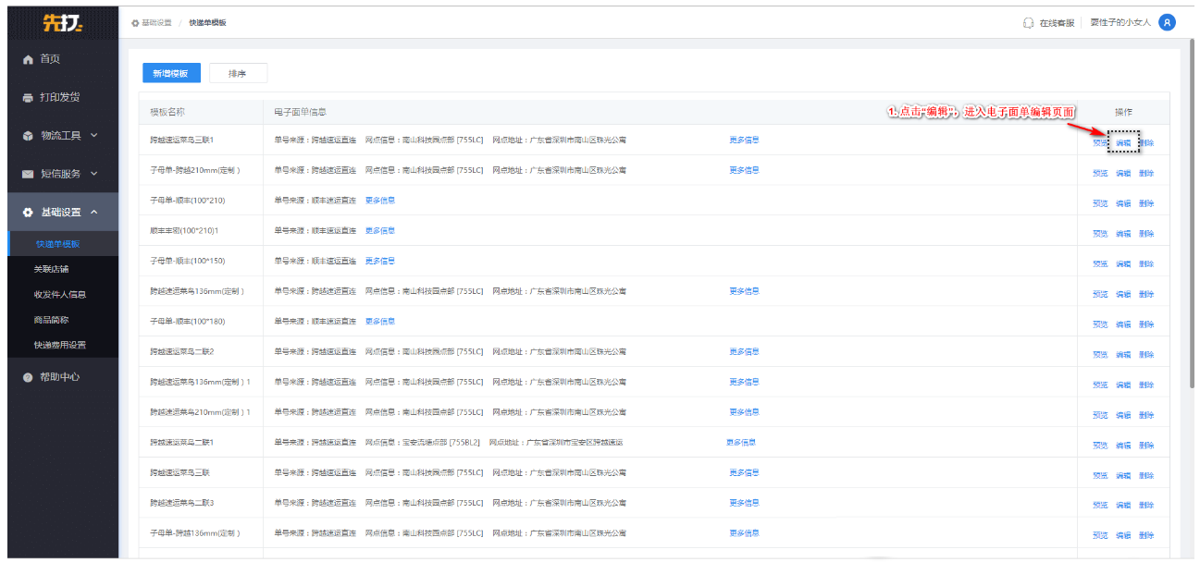Viewport: 1200px width, 562px height.
Task: Click the gear icon beside sidebar 基础设置
Action: point(28,213)
